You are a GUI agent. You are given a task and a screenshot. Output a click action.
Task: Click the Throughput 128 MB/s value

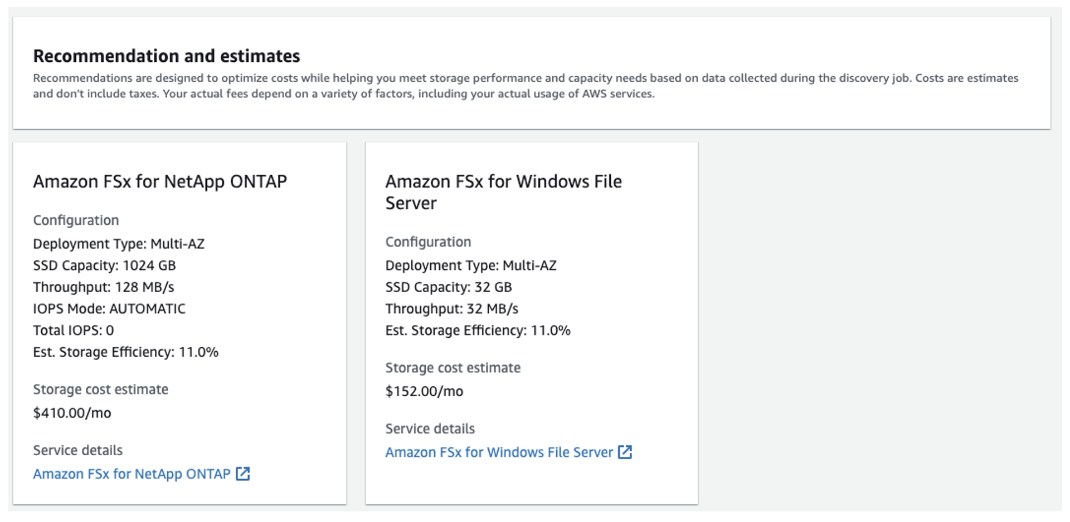[103, 287]
